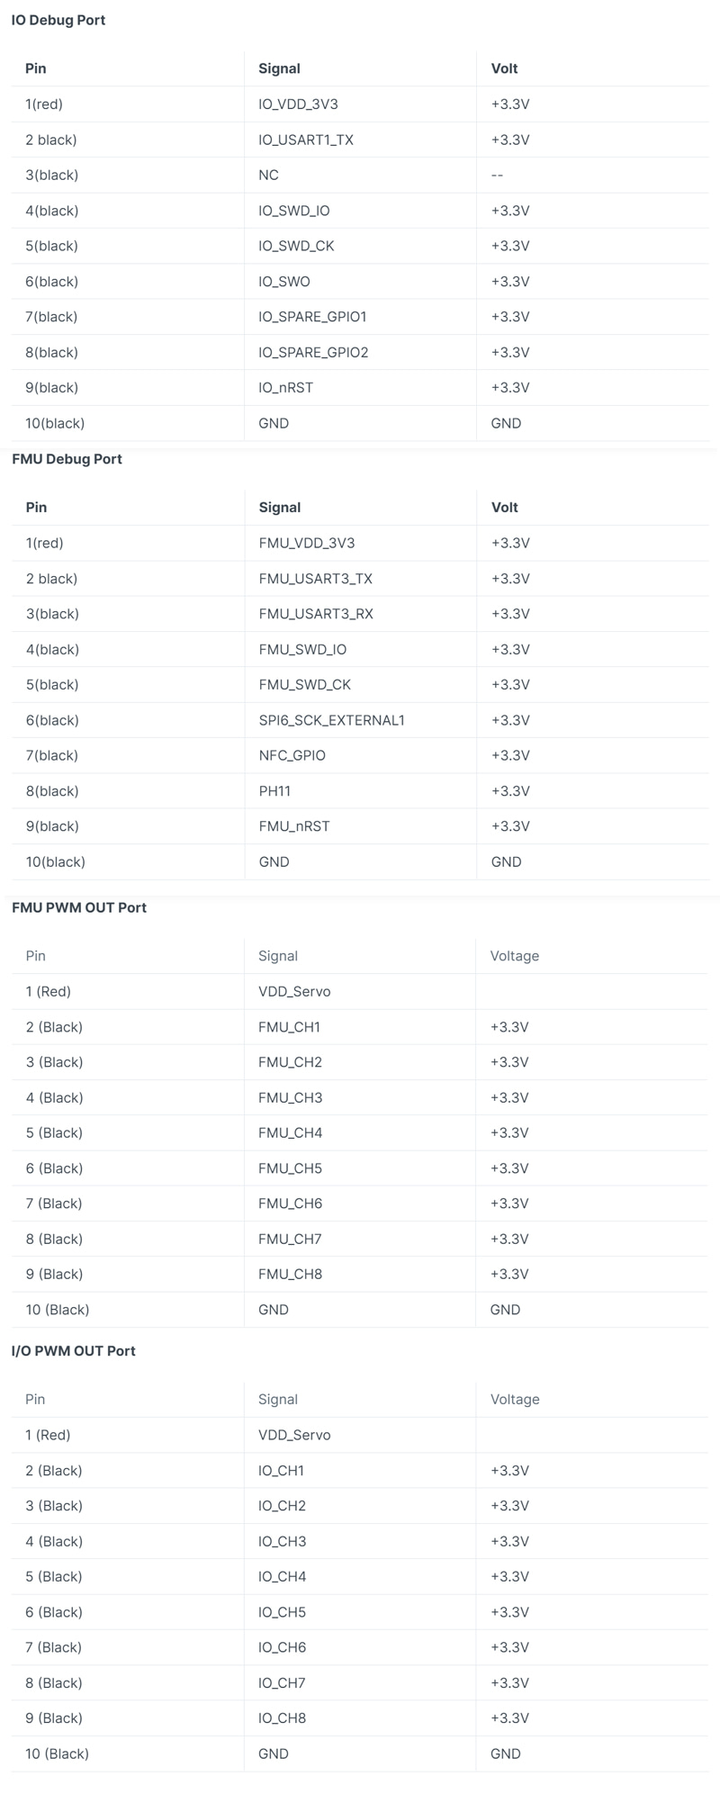
Task: Click the FMU Debug Port heading
Action: 67,459
